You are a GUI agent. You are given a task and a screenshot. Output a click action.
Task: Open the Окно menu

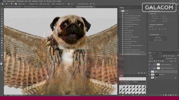(54, 1)
